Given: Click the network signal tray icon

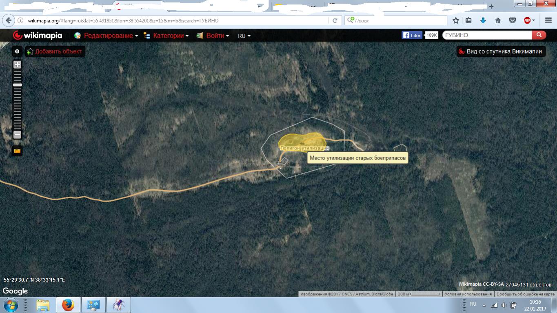Looking at the screenshot, I should click(494, 305).
